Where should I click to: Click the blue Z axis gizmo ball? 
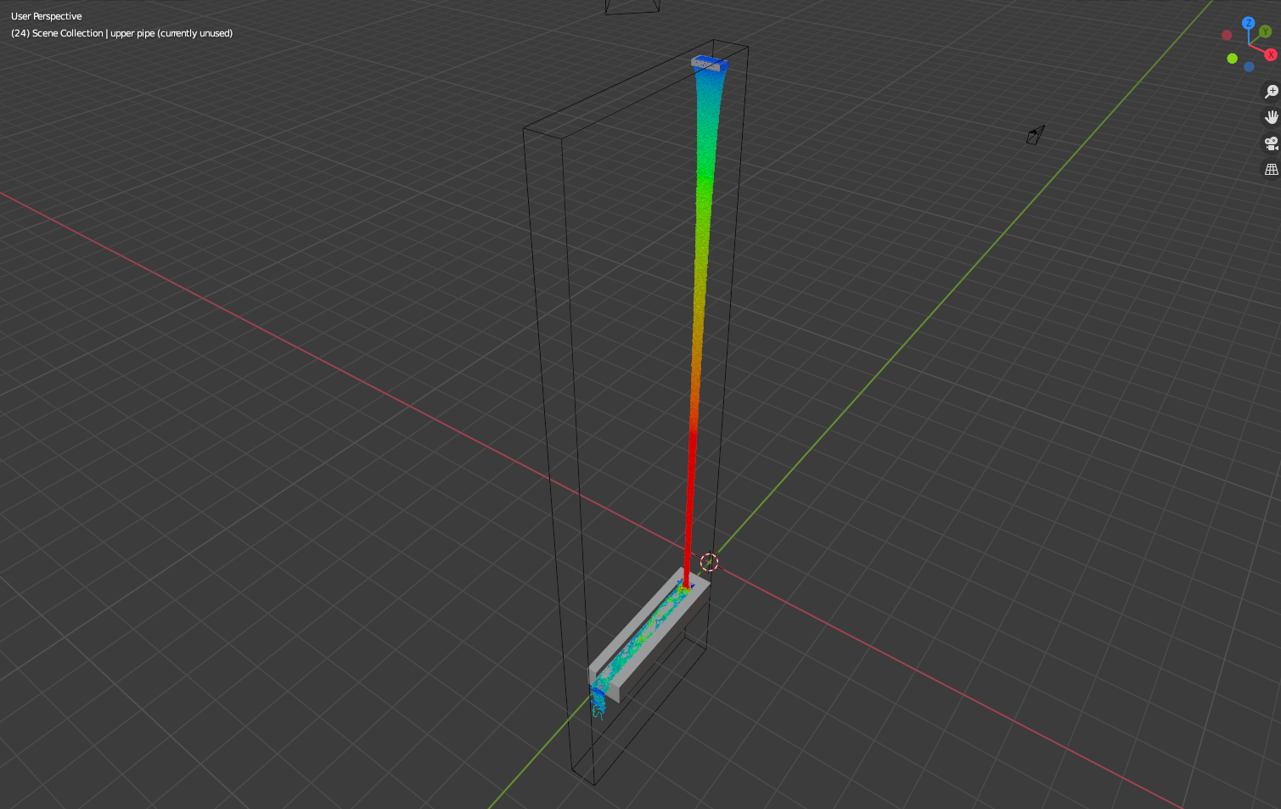1248,23
